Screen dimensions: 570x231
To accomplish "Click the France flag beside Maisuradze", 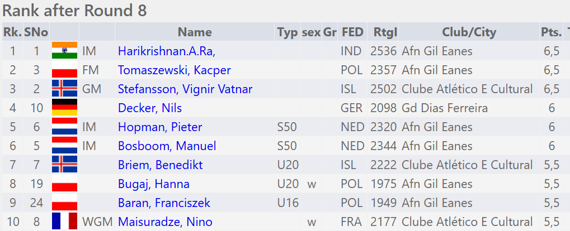I will coord(64,222).
